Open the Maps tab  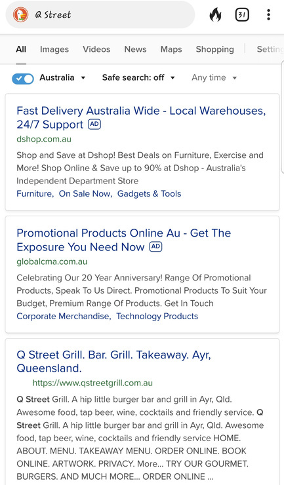171,49
